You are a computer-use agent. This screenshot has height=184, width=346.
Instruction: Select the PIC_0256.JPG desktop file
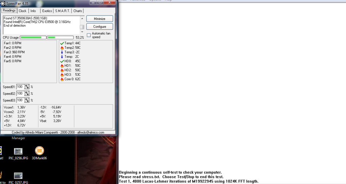pos(18,151)
